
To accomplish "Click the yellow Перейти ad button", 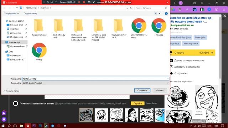I will point(138,103).
